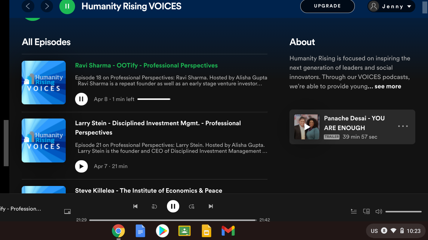
Task: Click the Ravi Sharma episode description text
Action: (x=171, y=80)
